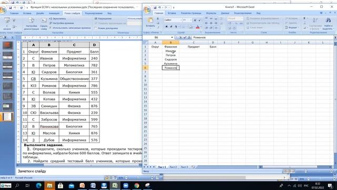This screenshot has width=337, height=190.
Task: Expand the formula bar
Action: [335, 37]
